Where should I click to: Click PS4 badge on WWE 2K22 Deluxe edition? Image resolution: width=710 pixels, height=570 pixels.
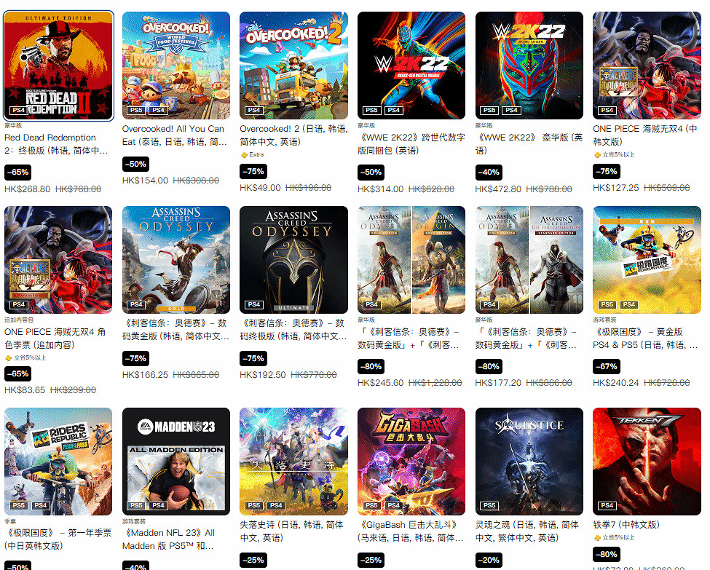tap(512, 110)
